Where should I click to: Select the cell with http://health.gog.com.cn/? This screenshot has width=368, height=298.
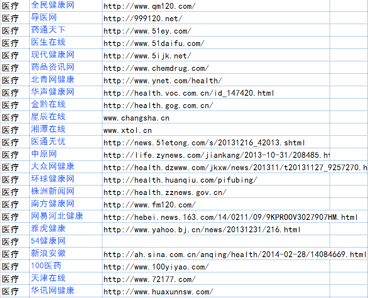click(216, 105)
